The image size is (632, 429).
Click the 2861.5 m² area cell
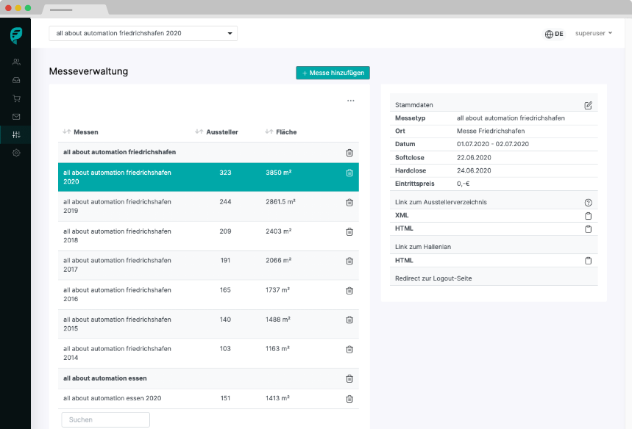pos(280,202)
